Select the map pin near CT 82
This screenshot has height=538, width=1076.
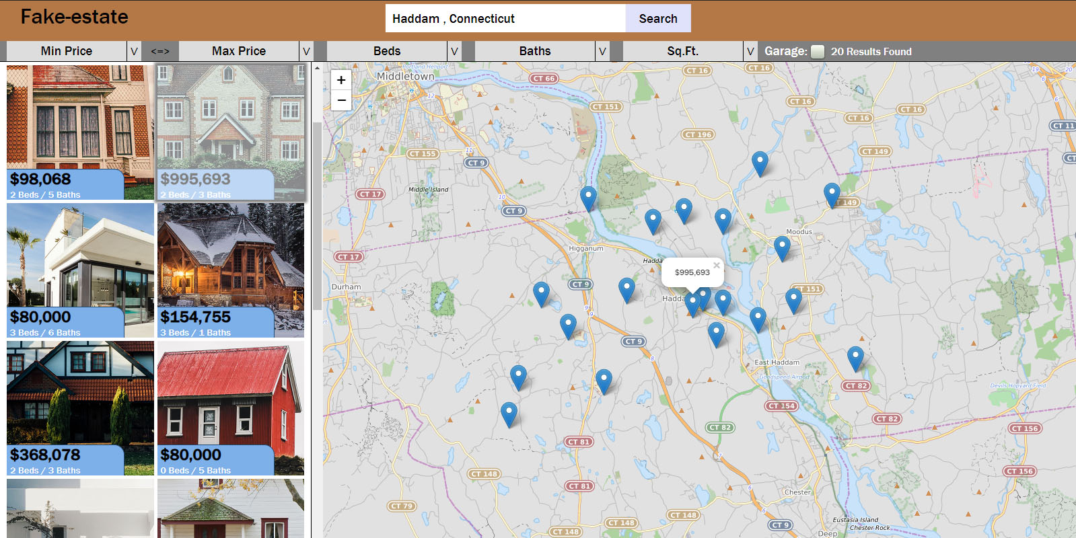[x=855, y=357]
